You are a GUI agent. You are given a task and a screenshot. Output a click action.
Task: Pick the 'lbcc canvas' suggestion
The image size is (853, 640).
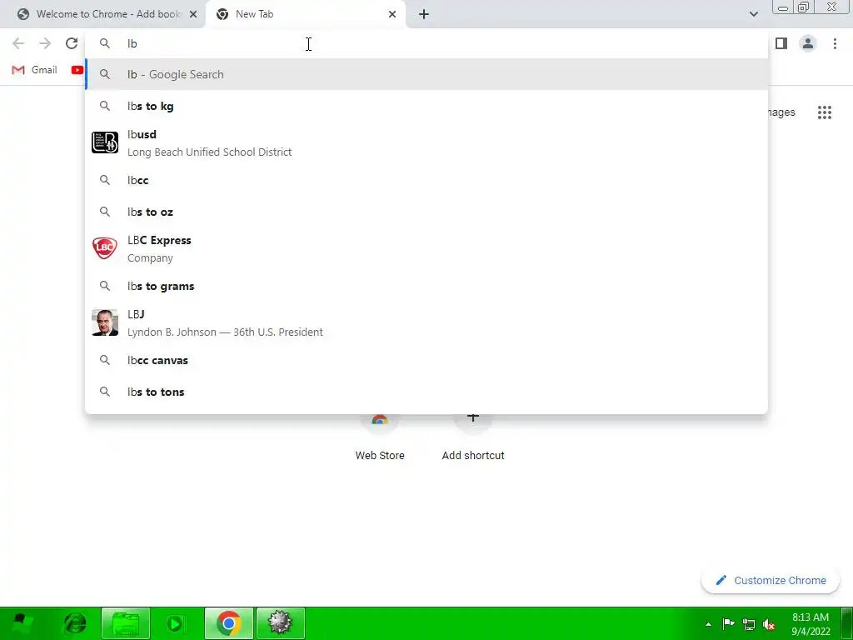point(426,360)
